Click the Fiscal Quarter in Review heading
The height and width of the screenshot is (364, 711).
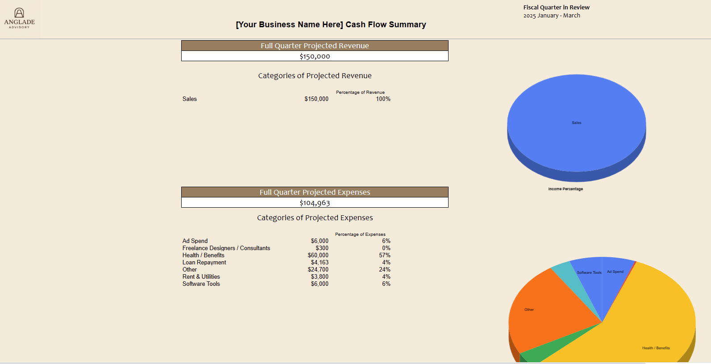coord(556,8)
